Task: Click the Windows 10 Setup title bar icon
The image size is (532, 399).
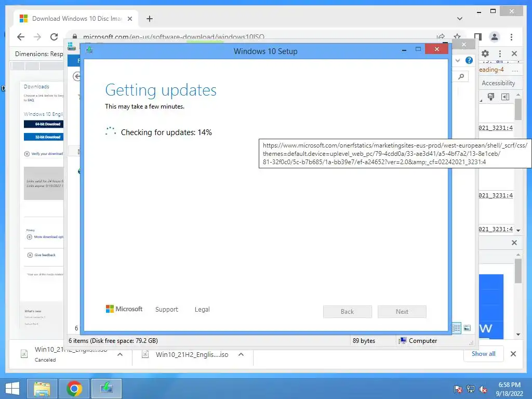Action: pyautogui.click(x=89, y=50)
